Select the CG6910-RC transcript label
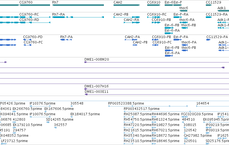Image resolution: width=229 pixels, height=145 pixels. point(157,14)
